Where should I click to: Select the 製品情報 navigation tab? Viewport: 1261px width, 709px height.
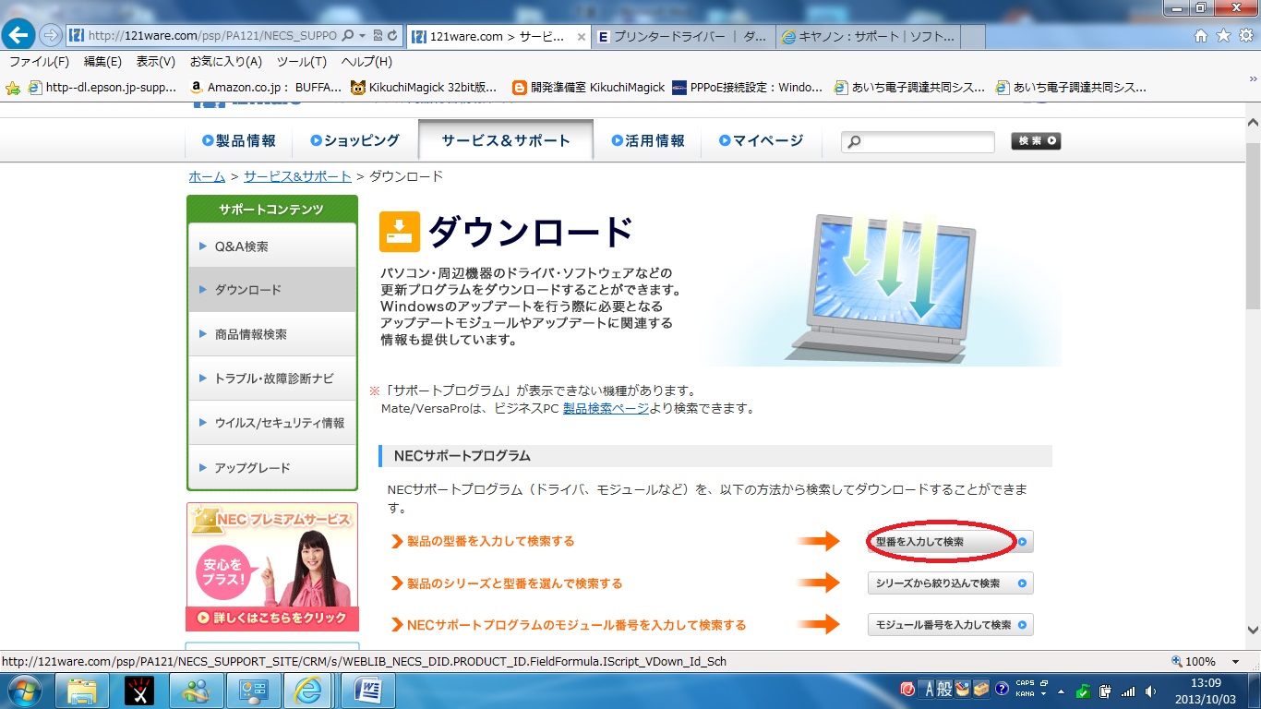(x=239, y=140)
